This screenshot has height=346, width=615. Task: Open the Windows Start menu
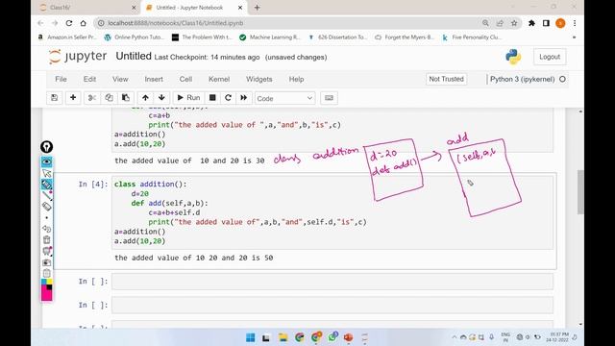(x=250, y=337)
